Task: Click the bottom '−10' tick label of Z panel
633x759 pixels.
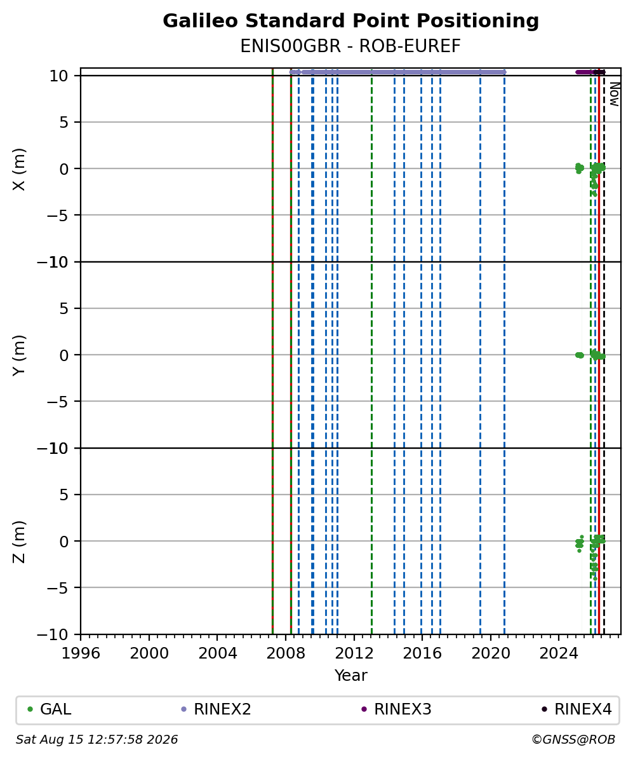Action: (x=54, y=634)
